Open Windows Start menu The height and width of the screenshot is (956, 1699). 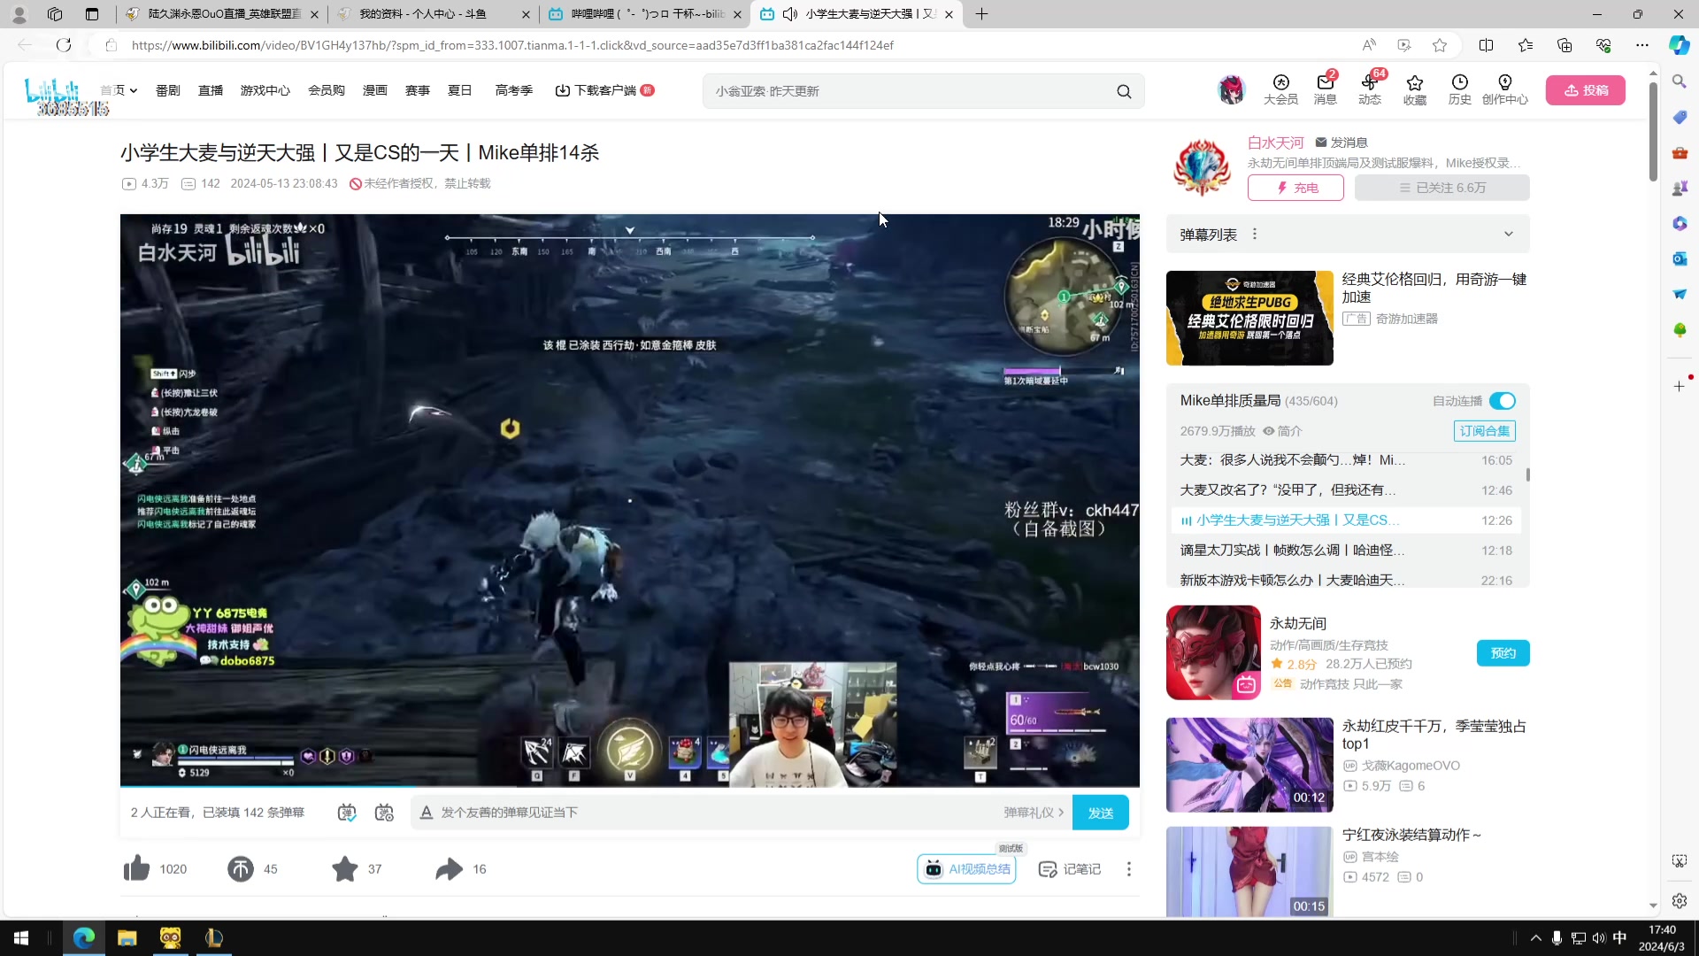click(21, 937)
